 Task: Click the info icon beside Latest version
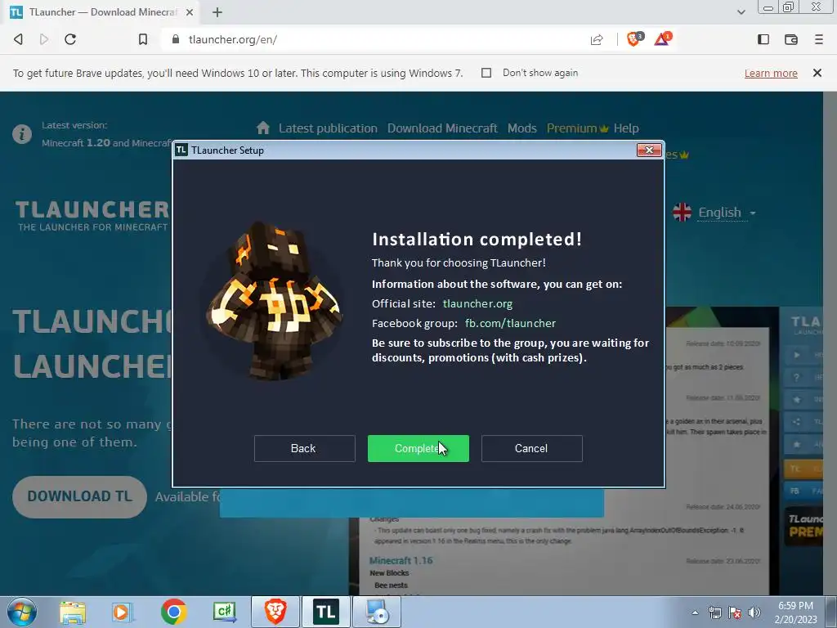pyautogui.click(x=22, y=133)
